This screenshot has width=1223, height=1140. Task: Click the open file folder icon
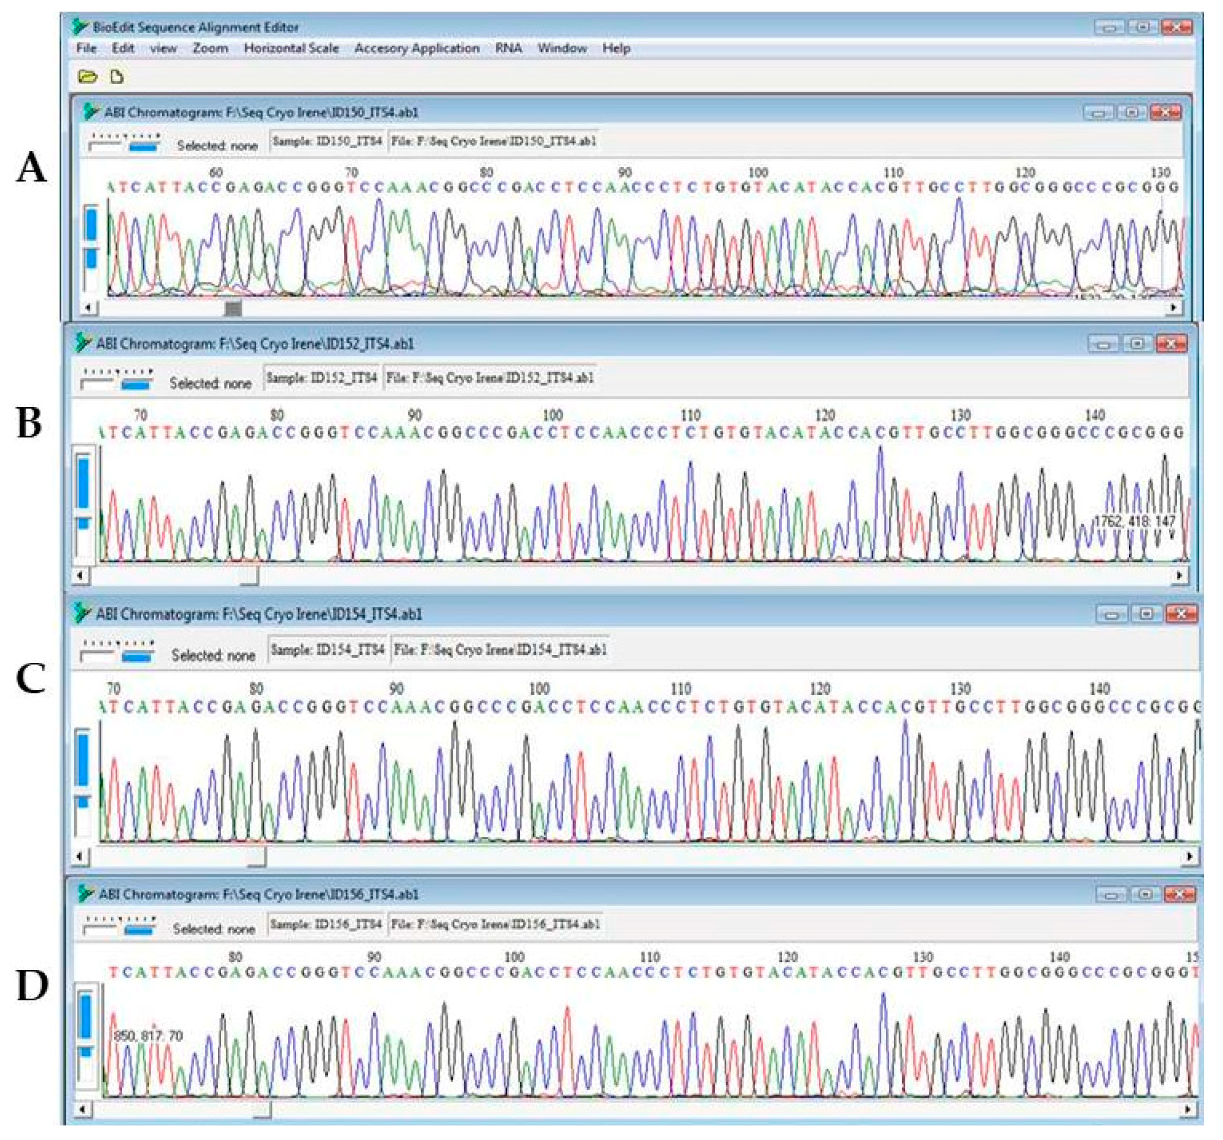(88, 77)
